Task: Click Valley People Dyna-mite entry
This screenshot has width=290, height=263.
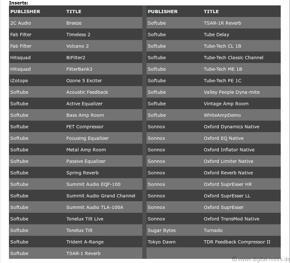Action: click(x=232, y=92)
